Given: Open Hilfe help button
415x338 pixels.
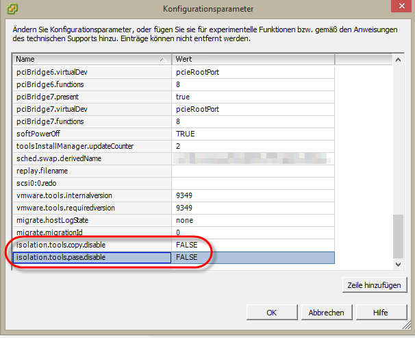Looking at the screenshot, I should click(381, 313).
